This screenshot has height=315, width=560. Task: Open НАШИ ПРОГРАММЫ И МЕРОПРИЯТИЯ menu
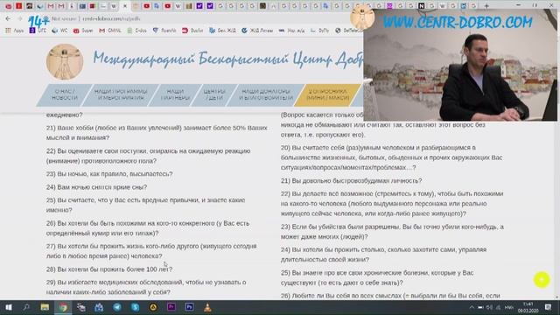[121, 94]
